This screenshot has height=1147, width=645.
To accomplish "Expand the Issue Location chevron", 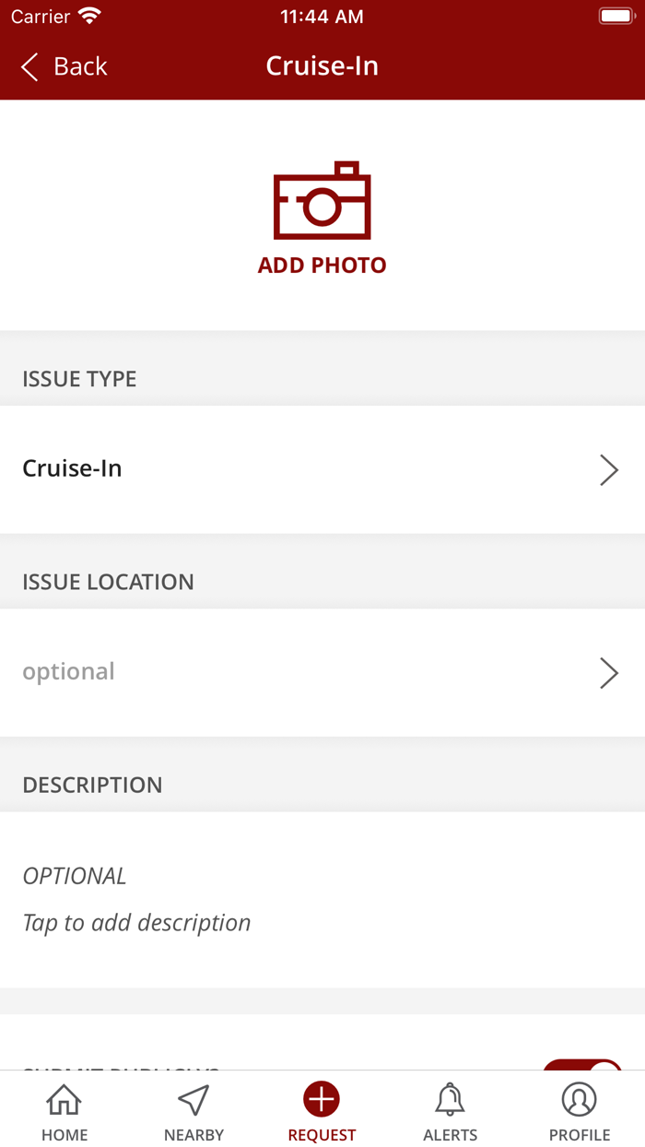I will [609, 673].
